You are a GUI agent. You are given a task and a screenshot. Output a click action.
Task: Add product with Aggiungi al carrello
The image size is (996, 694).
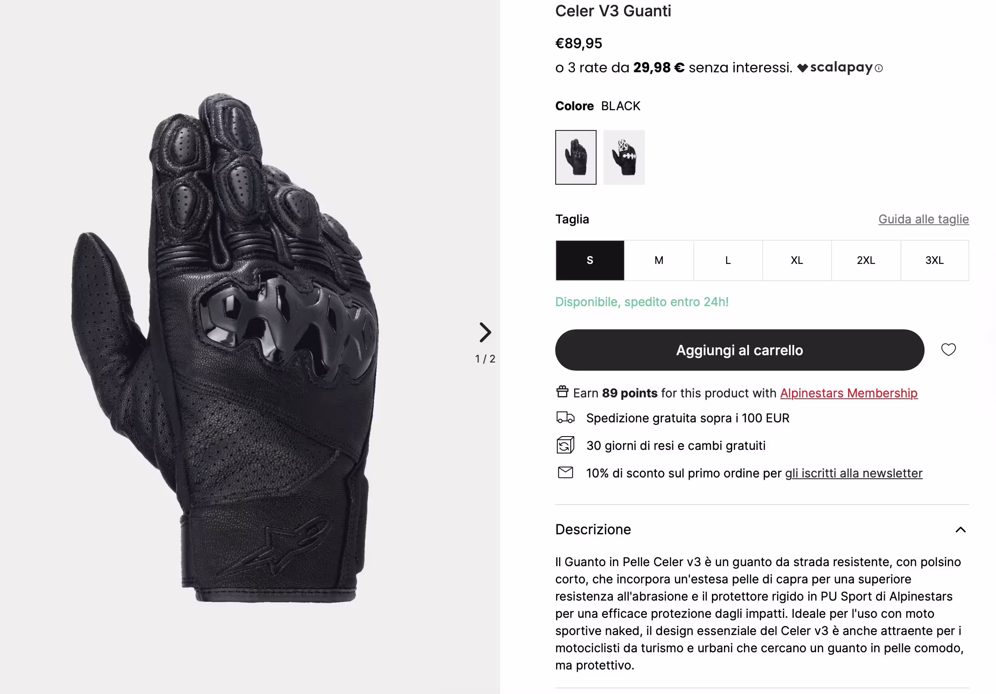point(739,350)
